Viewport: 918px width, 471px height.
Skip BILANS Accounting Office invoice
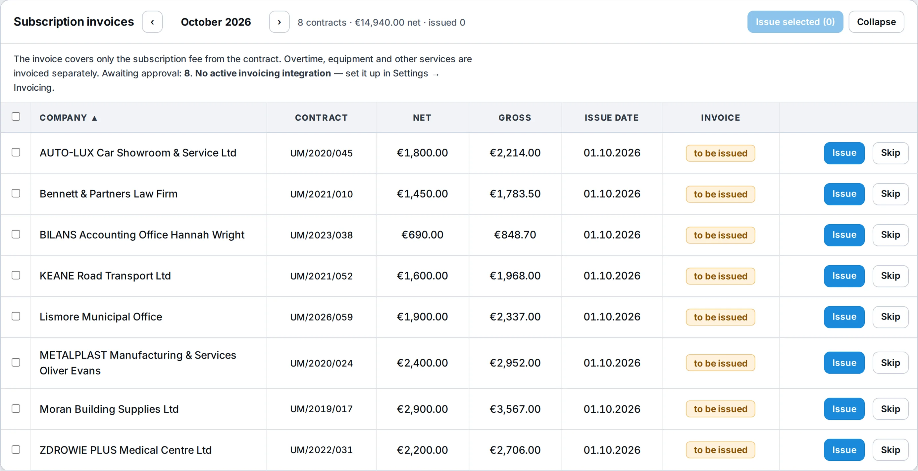(890, 235)
